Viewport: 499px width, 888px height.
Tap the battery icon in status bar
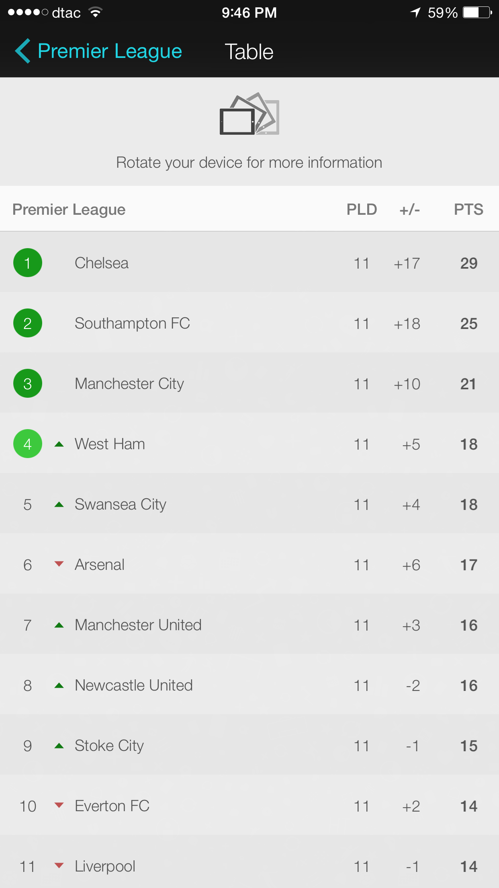pos(477,12)
